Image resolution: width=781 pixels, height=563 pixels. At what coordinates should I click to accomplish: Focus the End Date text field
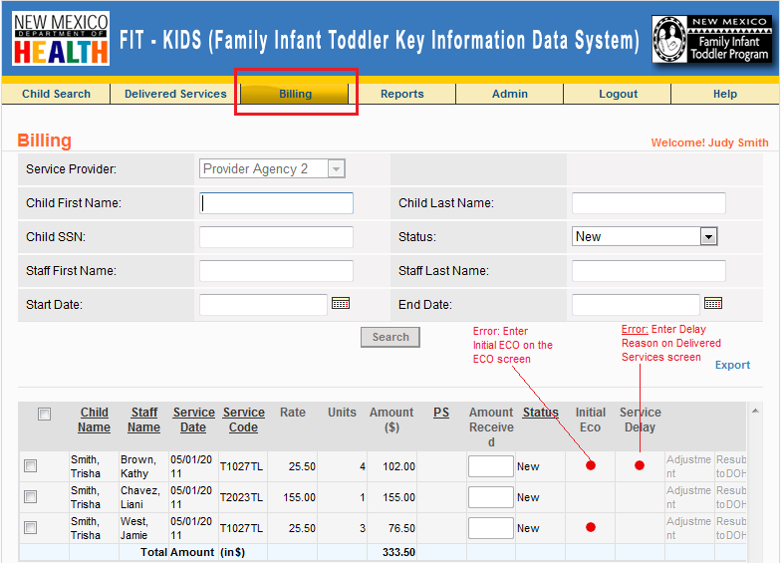pyautogui.click(x=636, y=305)
